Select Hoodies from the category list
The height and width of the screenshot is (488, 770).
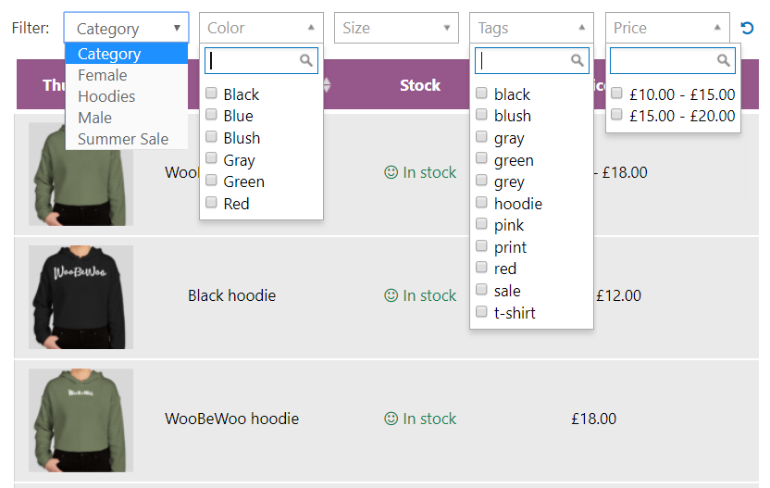coord(127,96)
